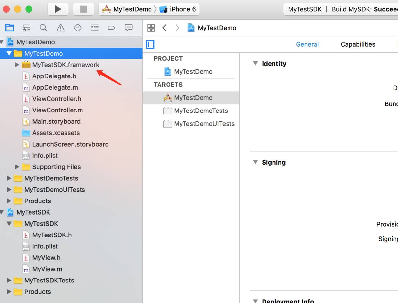
Task: Collapse the MyTestDemo project root
Action: click(x=2, y=42)
